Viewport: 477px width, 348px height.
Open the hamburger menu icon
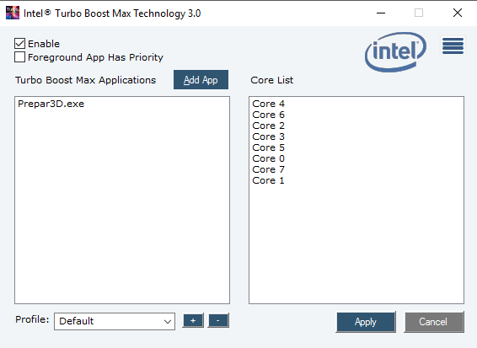tap(453, 46)
